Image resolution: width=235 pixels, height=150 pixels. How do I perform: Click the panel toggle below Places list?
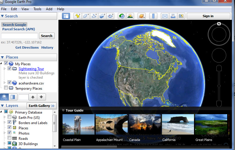[13, 97]
